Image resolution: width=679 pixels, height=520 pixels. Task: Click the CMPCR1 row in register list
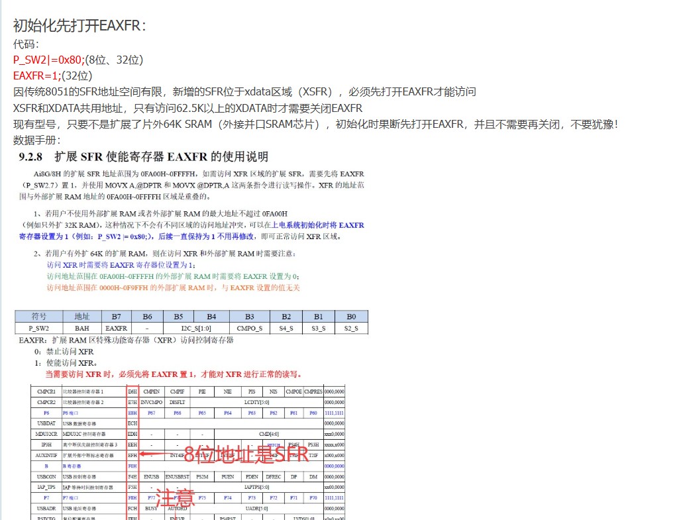(46, 391)
